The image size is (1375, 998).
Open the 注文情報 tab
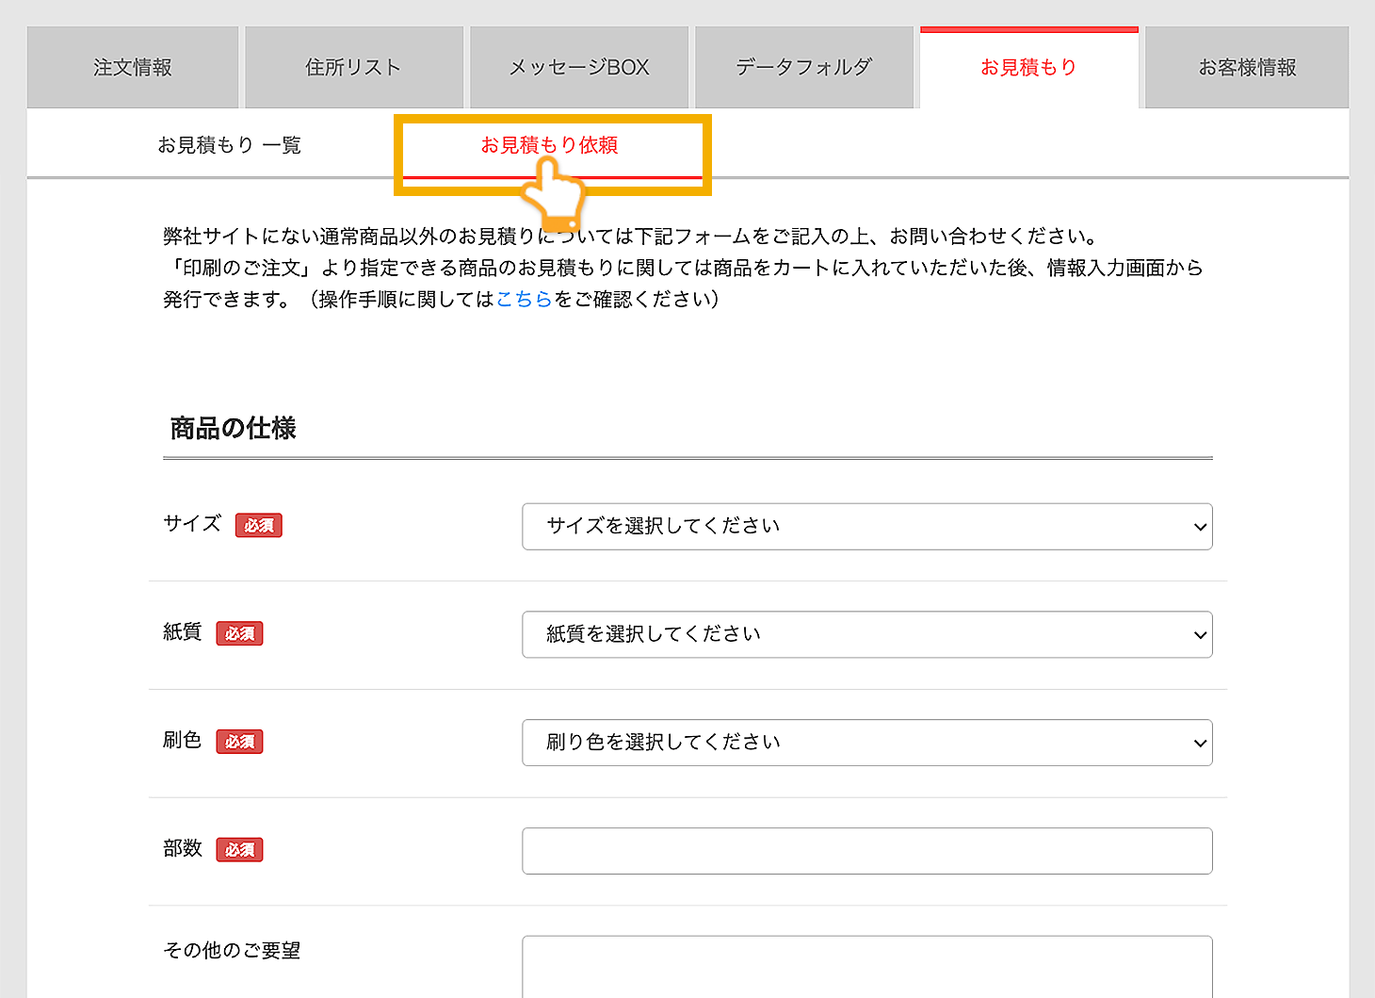[x=133, y=68]
